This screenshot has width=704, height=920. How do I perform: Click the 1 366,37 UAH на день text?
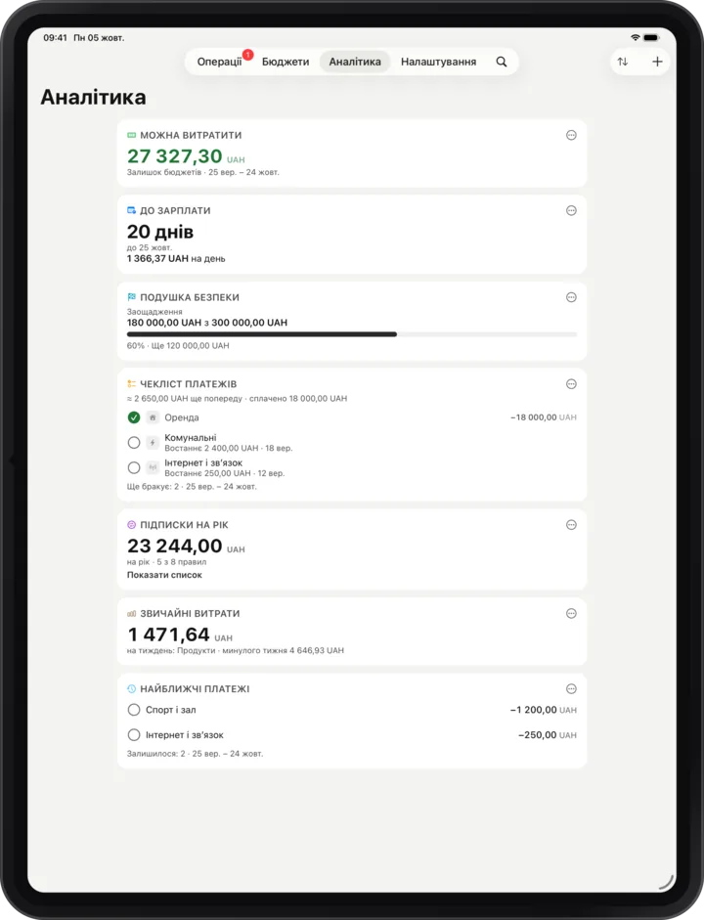(176, 259)
